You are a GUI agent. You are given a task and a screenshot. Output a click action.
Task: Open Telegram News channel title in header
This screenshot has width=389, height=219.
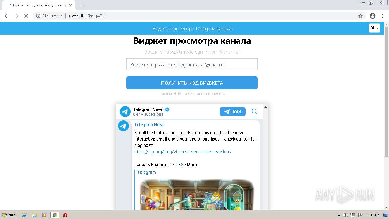coord(148,109)
